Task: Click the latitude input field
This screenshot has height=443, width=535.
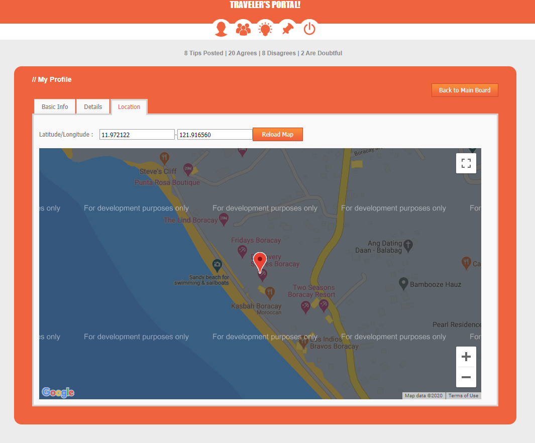Action: (x=137, y=135)
